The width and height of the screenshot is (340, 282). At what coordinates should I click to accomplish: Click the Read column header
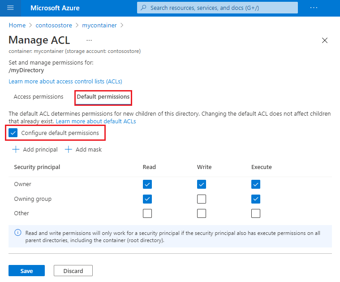tap(149, 167)
